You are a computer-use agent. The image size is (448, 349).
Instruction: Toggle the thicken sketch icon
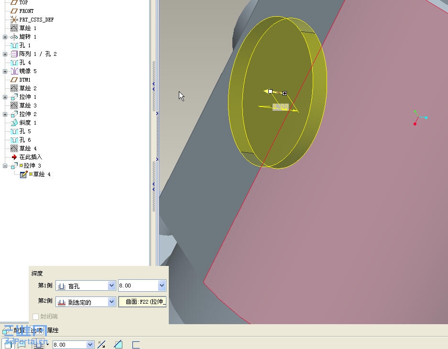coord(136,345)
